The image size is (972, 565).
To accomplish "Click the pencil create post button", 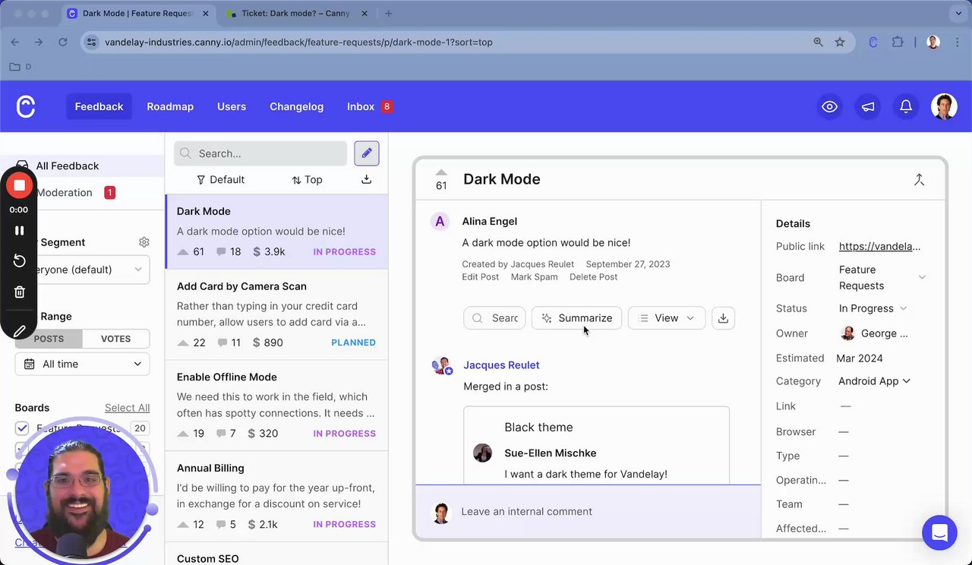I will [x=367, y=153].
